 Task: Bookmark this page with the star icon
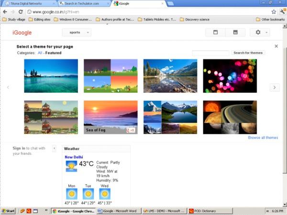[274, 12]
